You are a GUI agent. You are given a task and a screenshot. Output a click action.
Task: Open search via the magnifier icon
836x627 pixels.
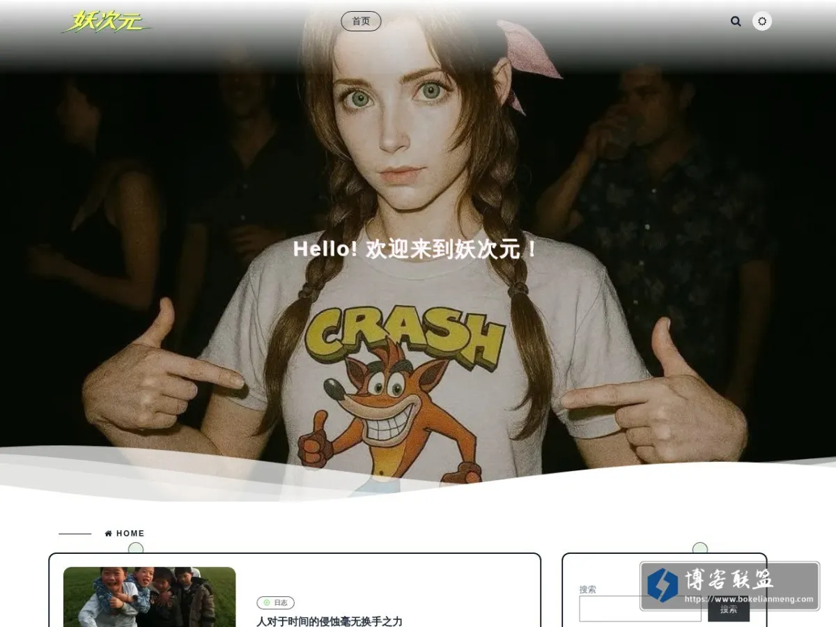(x=736, y=22)
